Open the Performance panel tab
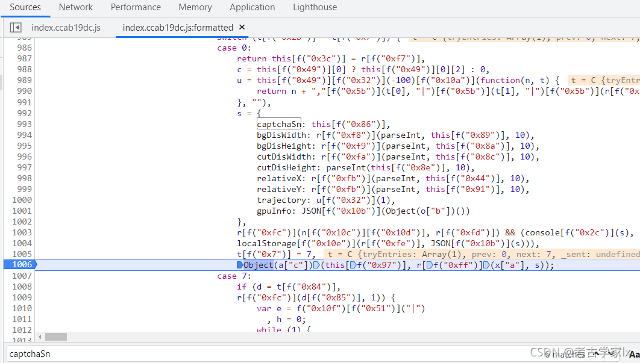This screenshot has width=640, height=363. point(136,7)
